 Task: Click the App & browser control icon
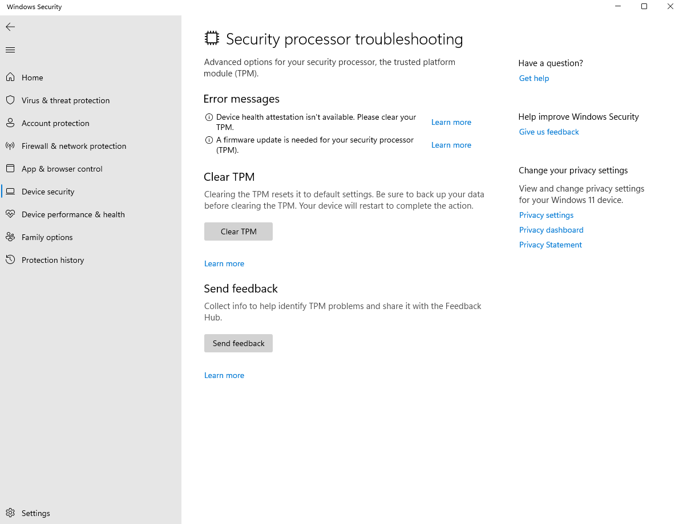(x=10, y=169)
